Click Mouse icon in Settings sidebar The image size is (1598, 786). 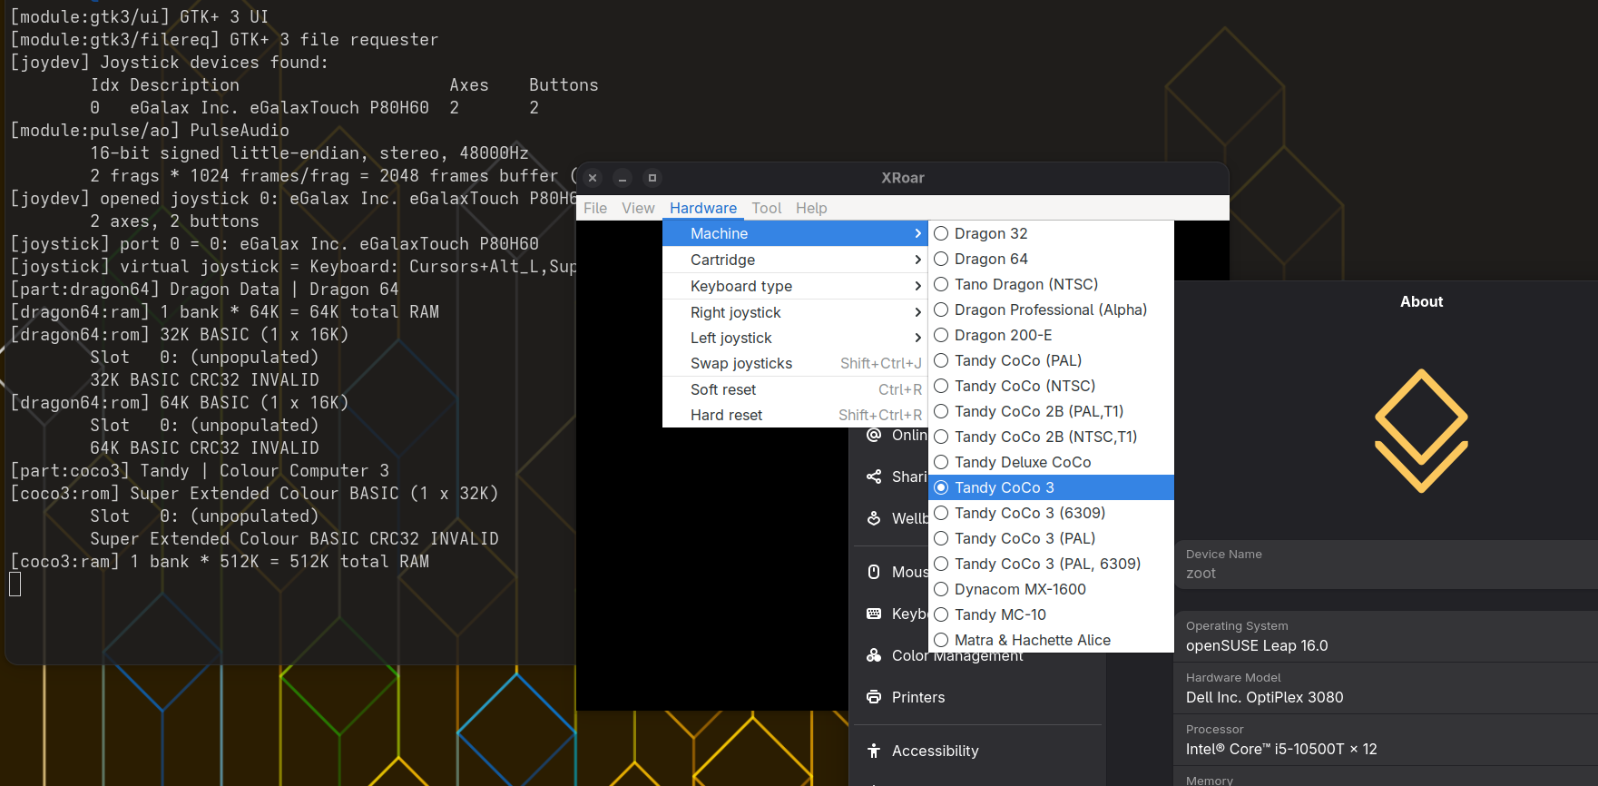[874, 572]
